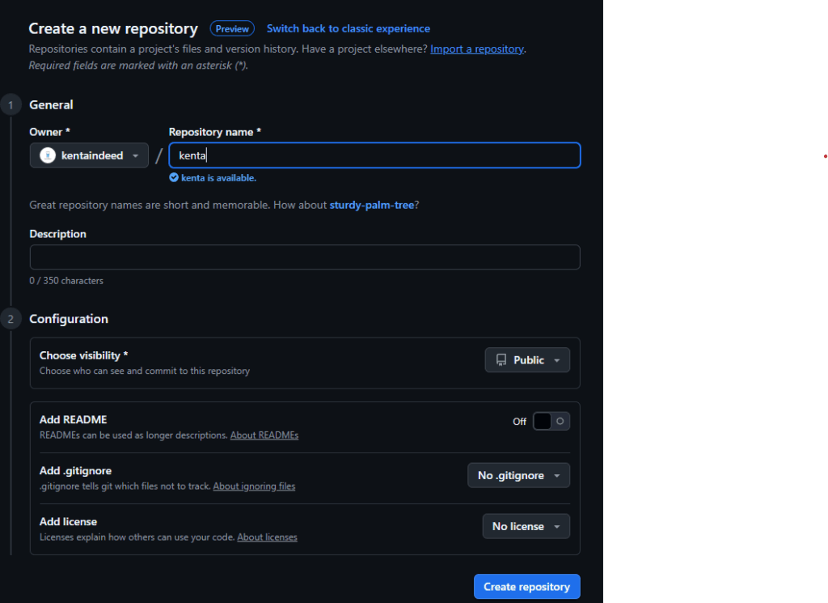The image size is (828, 603).
Task: Open the Owner dropdown for kentaindeed
Action: click(89, 155)
